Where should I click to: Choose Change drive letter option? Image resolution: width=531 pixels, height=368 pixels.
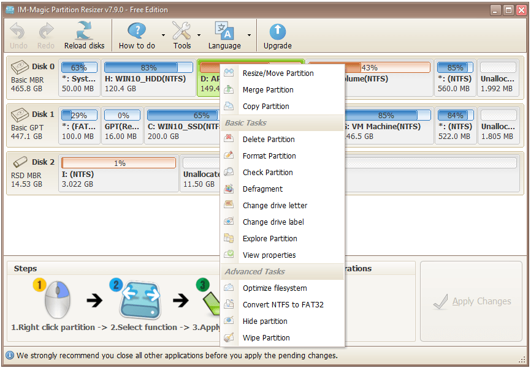[x=283, y=206]
